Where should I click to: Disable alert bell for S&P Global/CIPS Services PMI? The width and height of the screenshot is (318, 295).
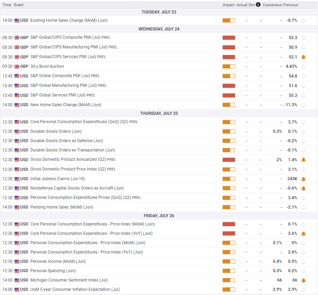pyautogui.click(x=303, y=57)
